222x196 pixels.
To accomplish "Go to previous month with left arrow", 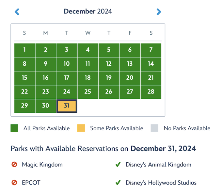I will (x=17, y=12).
